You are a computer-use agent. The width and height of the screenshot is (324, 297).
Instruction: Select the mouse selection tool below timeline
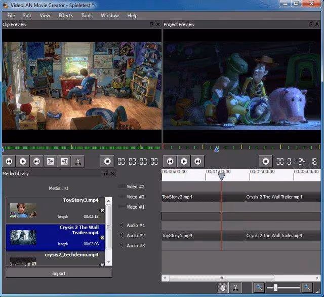pyautogui.click(x=223, y=288)
